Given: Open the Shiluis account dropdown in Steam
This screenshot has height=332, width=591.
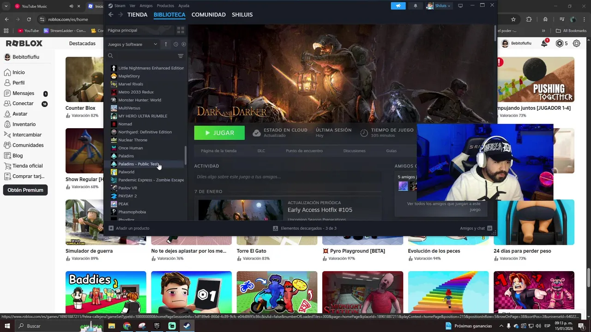Looking at the screenshot, I should (439, 6).
